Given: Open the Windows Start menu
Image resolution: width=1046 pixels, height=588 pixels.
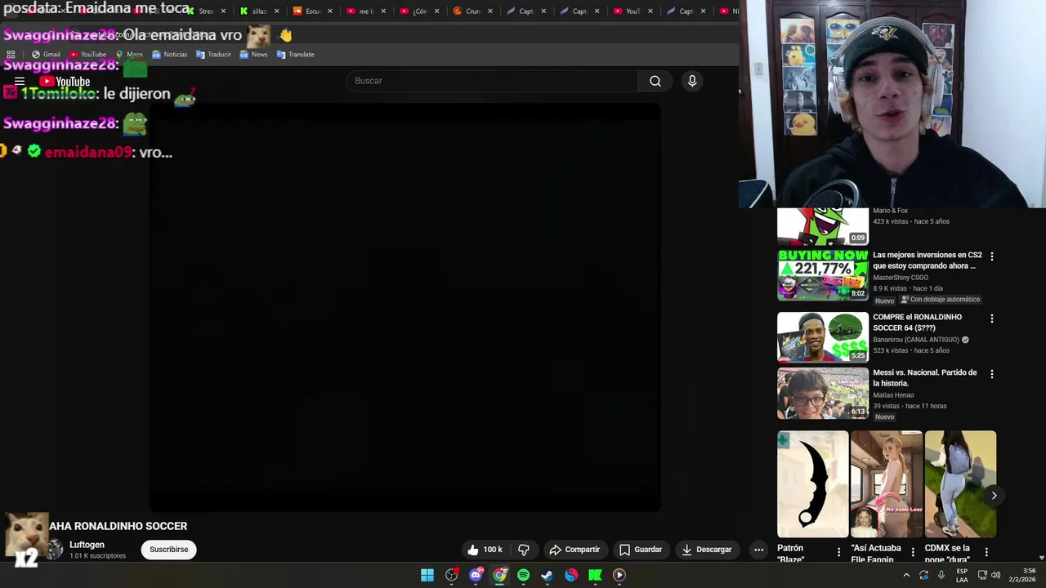Looking at the screenshot, I should pyautogui.click(x=427, y=575).
